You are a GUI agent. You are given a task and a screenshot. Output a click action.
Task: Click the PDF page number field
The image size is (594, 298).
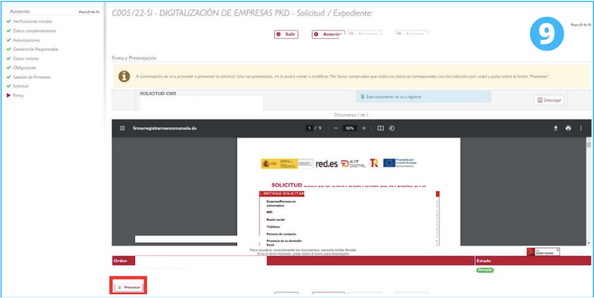309,128
